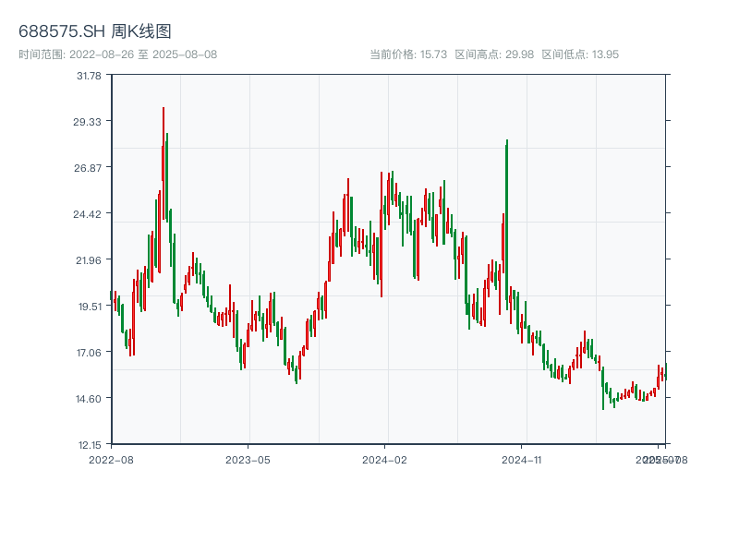
Task: Click y-axis label 26.87
Action: pyautogui.click(x=88, y=168)
